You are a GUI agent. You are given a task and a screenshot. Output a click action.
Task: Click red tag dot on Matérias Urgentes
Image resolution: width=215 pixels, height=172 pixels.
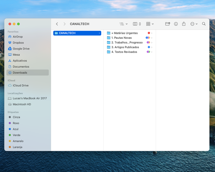149,33
